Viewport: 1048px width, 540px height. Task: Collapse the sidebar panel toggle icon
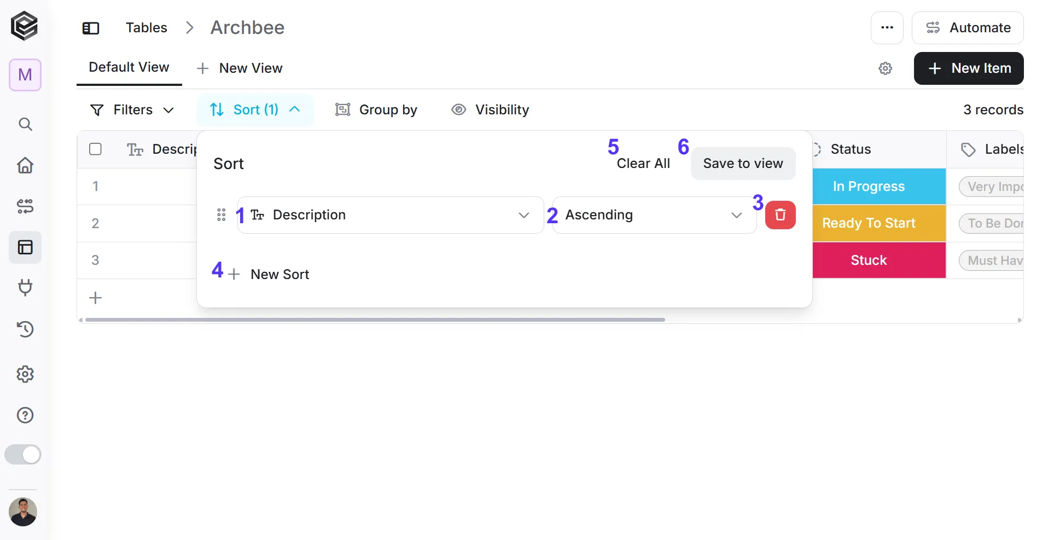(x=91, y=28)
